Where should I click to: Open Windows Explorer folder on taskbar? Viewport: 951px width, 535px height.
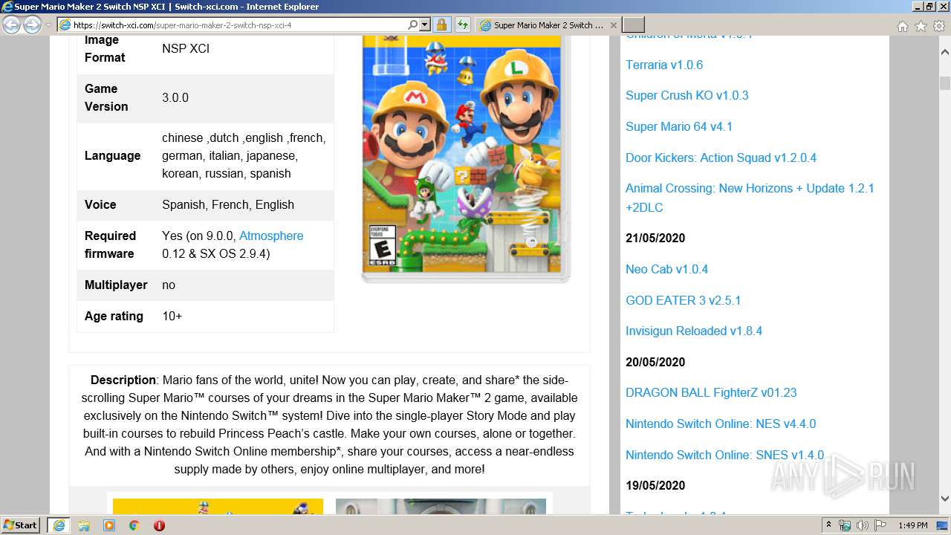point(84,525)
